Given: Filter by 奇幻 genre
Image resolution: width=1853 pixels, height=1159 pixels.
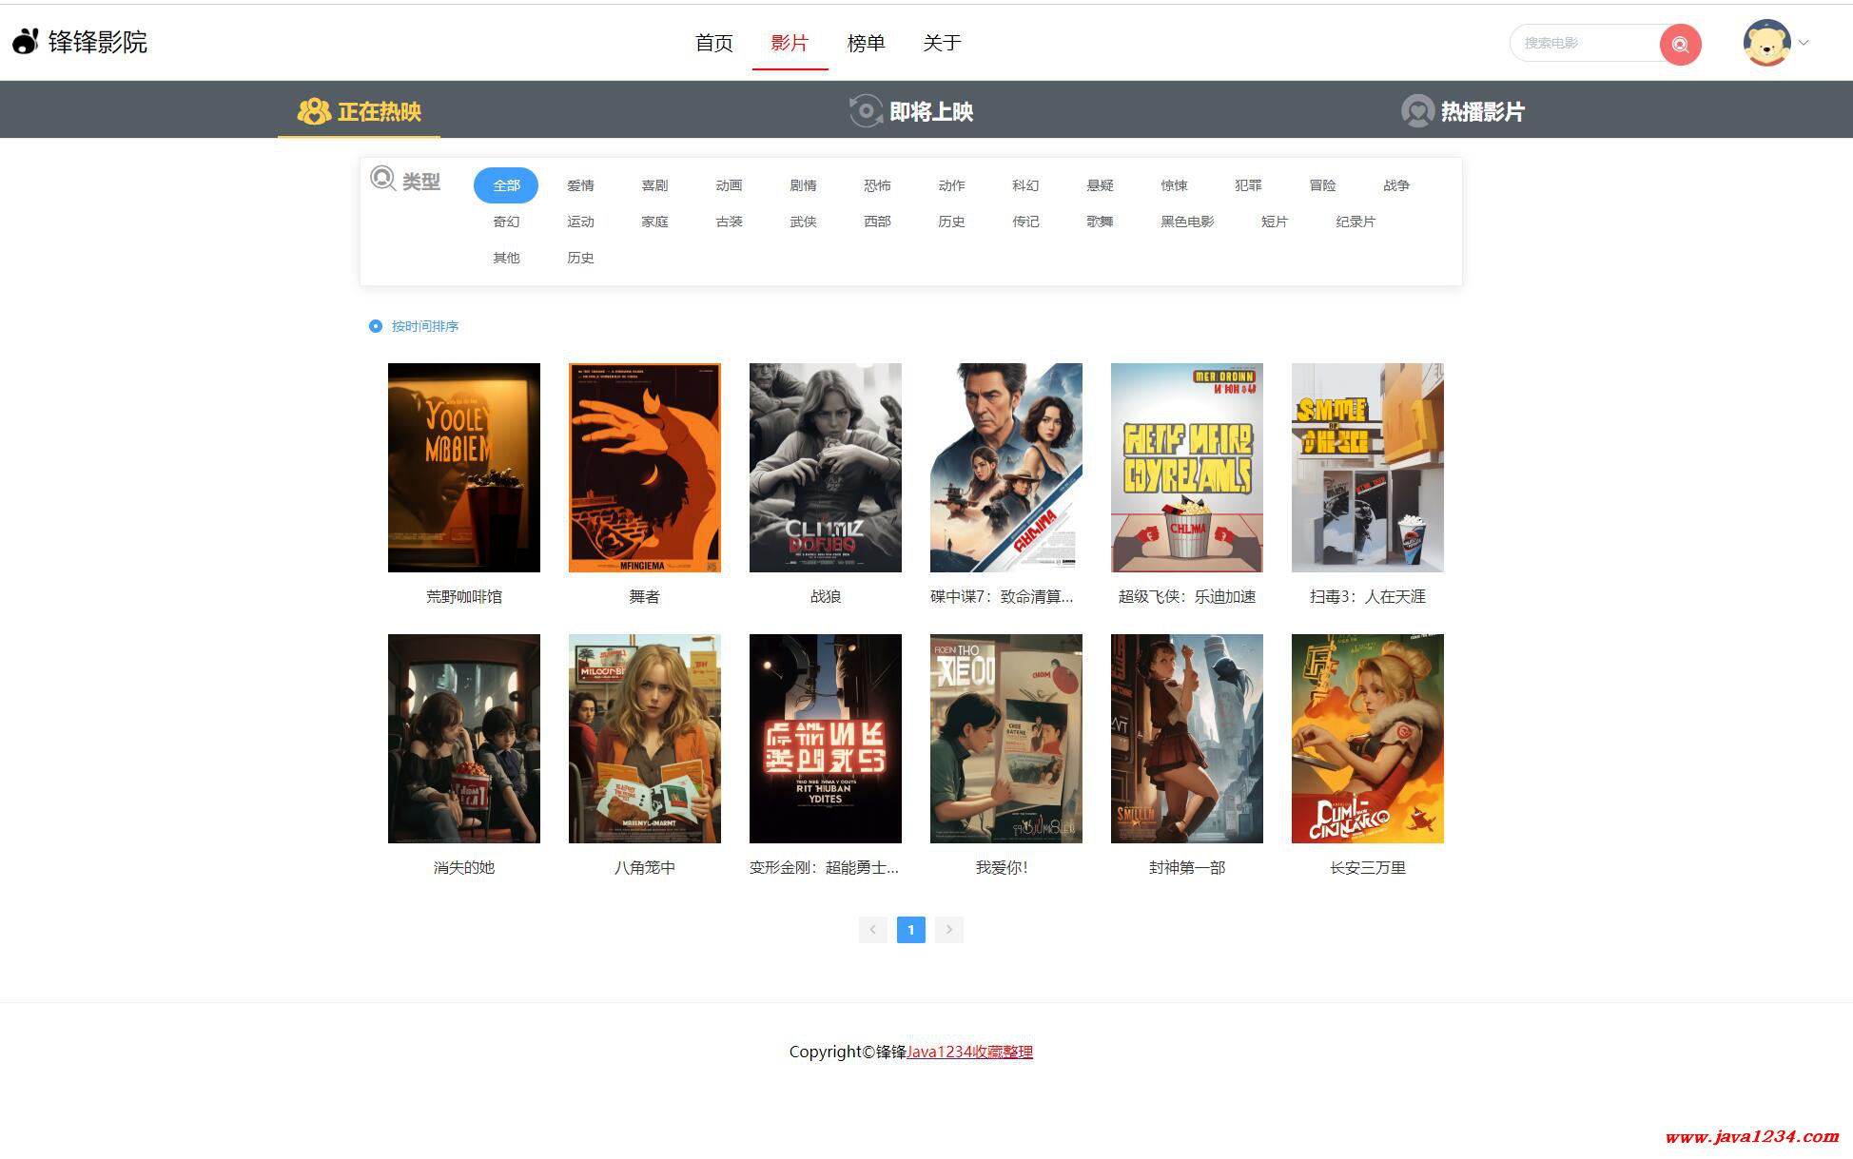Looking at the screenshot, I should coord(506,222).
